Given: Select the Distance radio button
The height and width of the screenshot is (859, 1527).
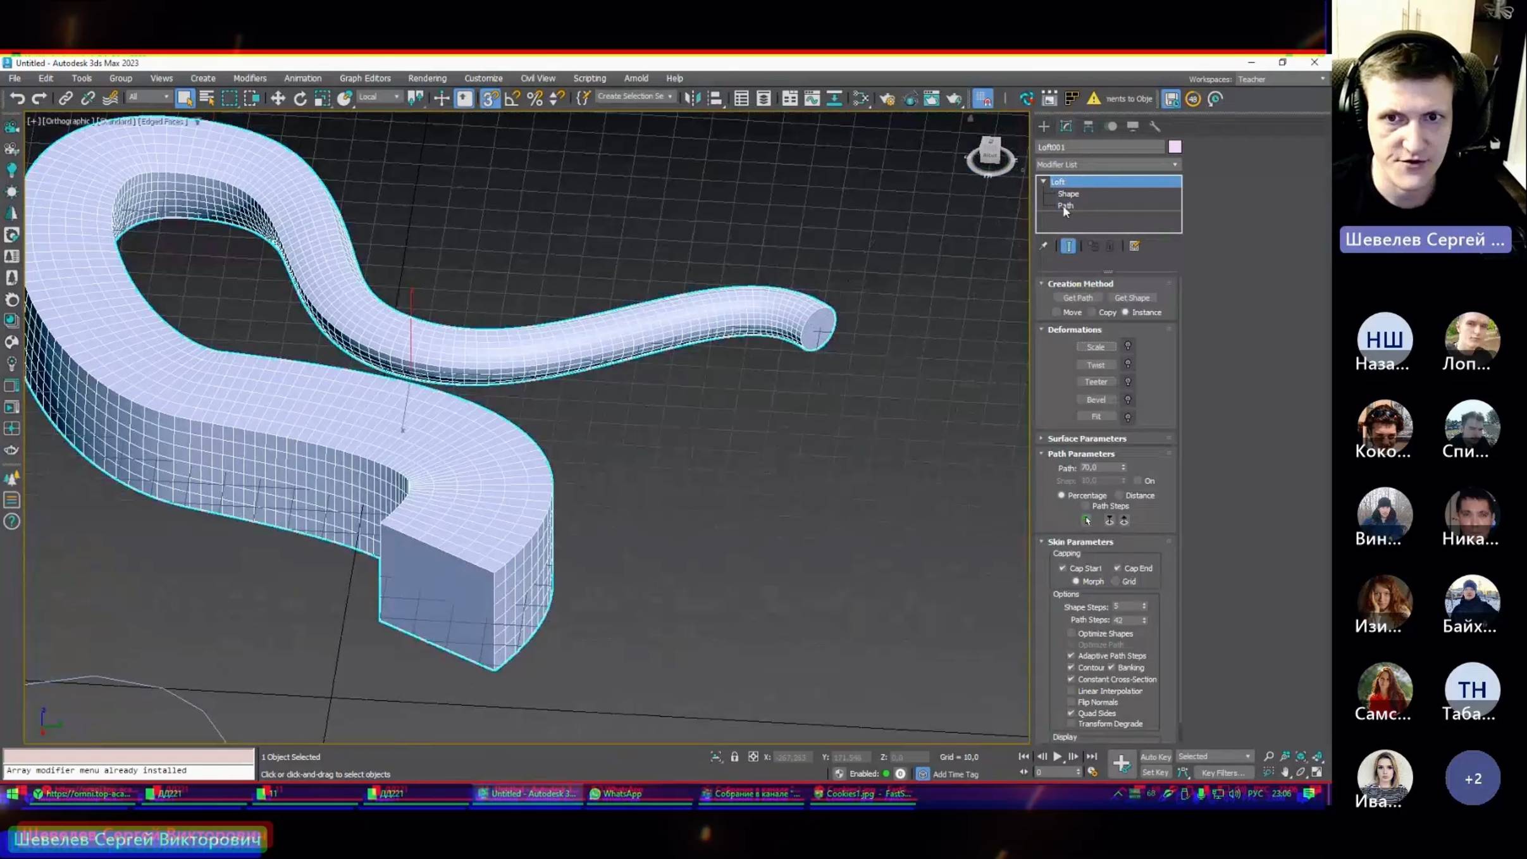Looking at the screenshot, I should (x=1119, y=495).
